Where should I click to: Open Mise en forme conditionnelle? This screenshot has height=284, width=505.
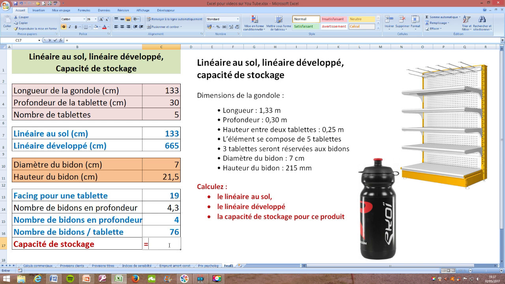[254, 23]
